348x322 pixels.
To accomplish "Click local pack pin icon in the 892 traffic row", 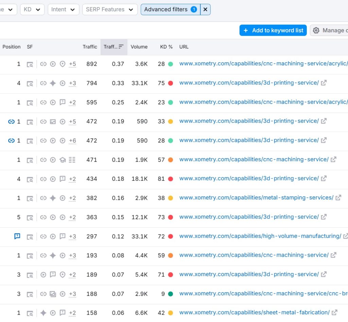I will [x=63, y=64].
